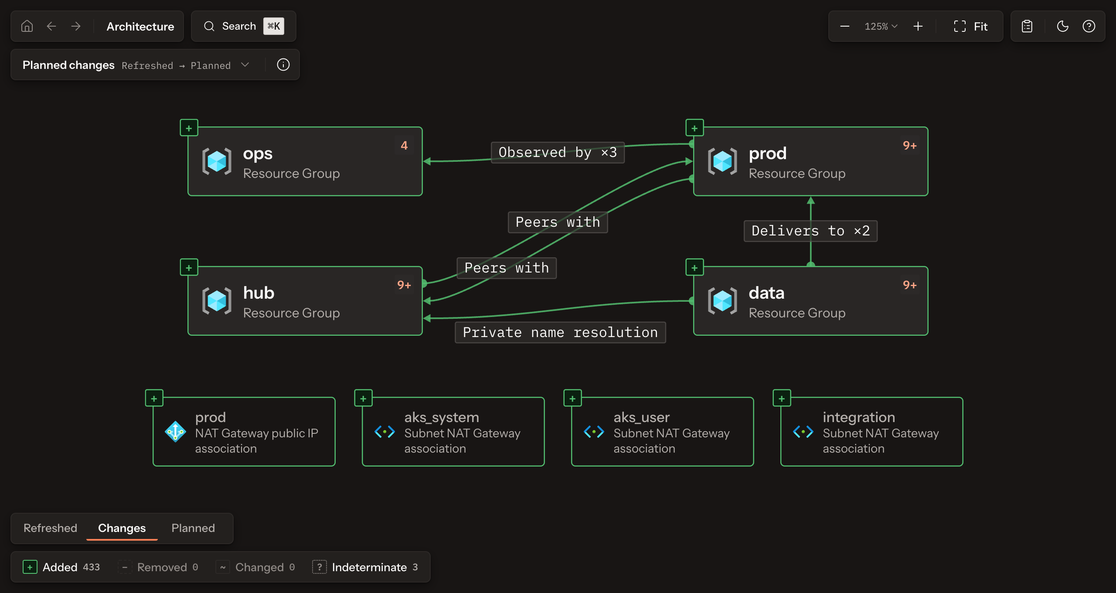Image resolution: width=1116 pixels, height=593 pixels.
Task: Toggle dark mode moon icon
Action: [x=1063, y=26]
